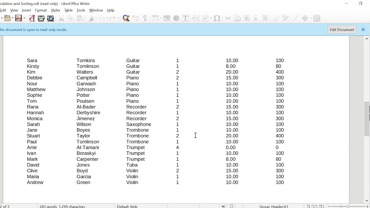The image size is (370, 208).
Task: Select single-page view in status bar
Action: coord(308,206)
